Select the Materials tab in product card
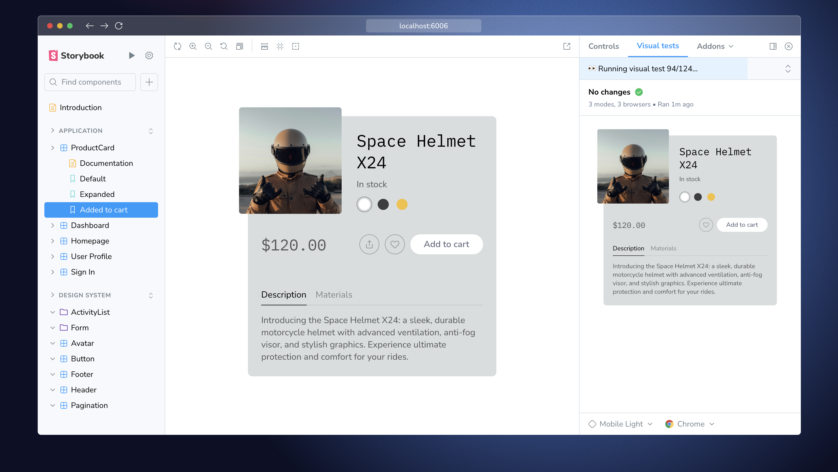The height and width of the screenshot is (472, 838). pyautogui.click(x=334, y=295)
